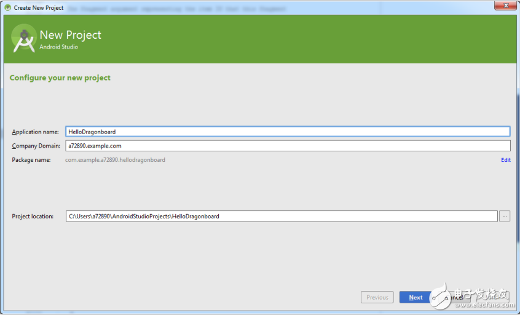Image resolution: width=520 pixels, height=315 pixels.
Task: Click the Company Domain label
Action: [x=36, y=146]
